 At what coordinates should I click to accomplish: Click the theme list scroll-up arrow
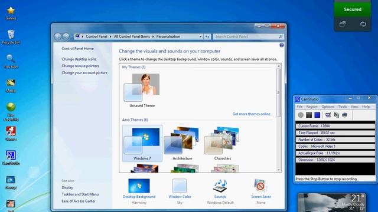tap(279, 66)
